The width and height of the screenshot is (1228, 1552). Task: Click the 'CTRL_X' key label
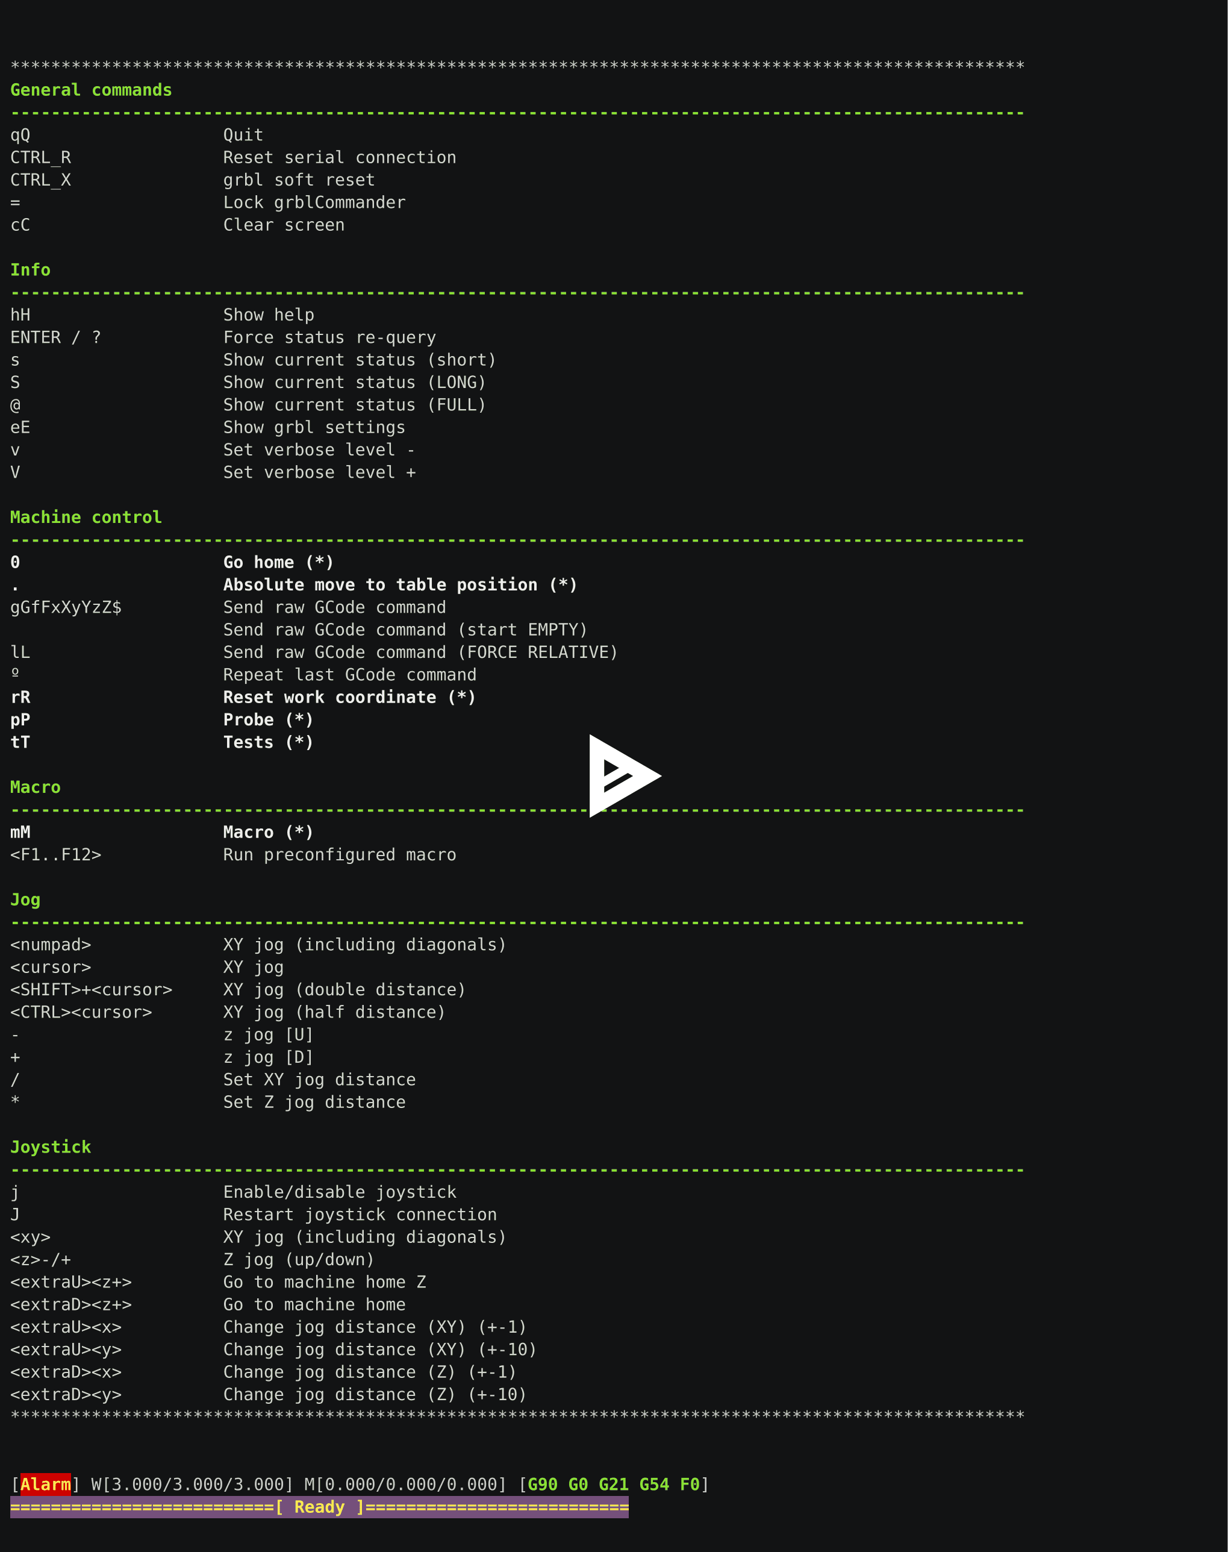pos(40,180)
